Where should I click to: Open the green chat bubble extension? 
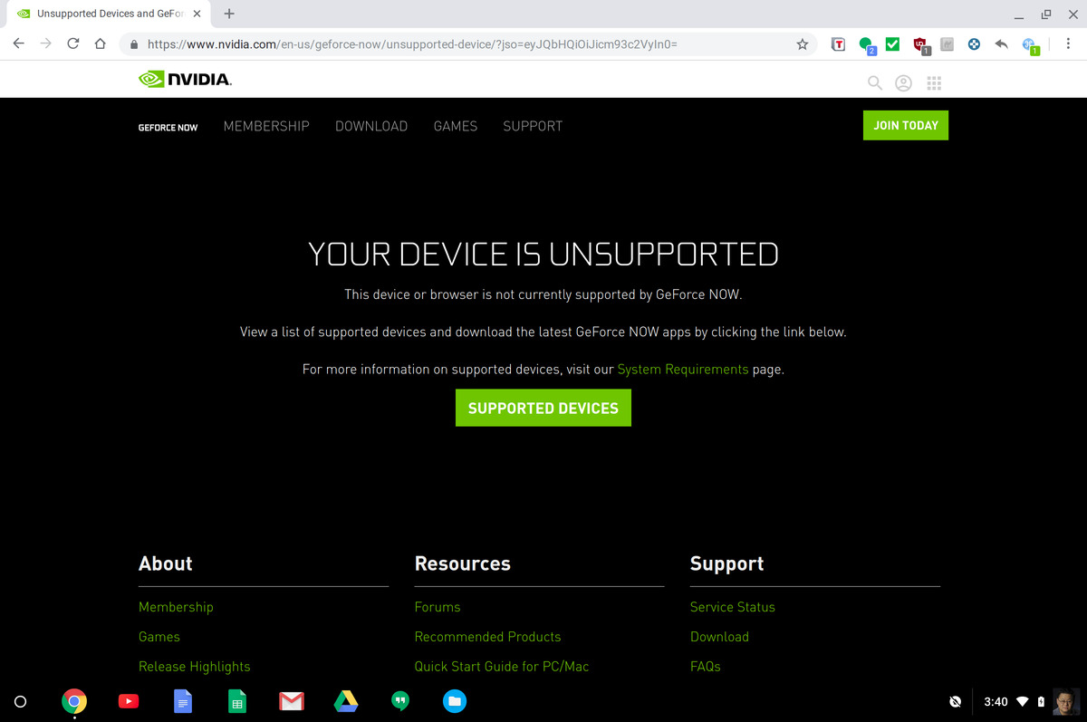pyautogui.click(x=867, y=44)
